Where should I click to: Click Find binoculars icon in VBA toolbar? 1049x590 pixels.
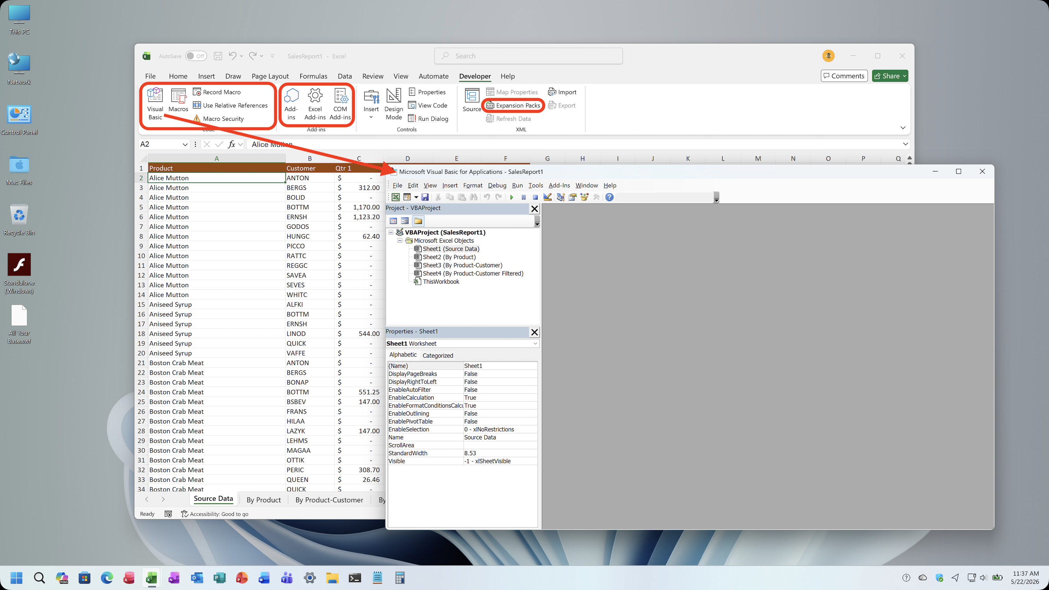[473, 197]
